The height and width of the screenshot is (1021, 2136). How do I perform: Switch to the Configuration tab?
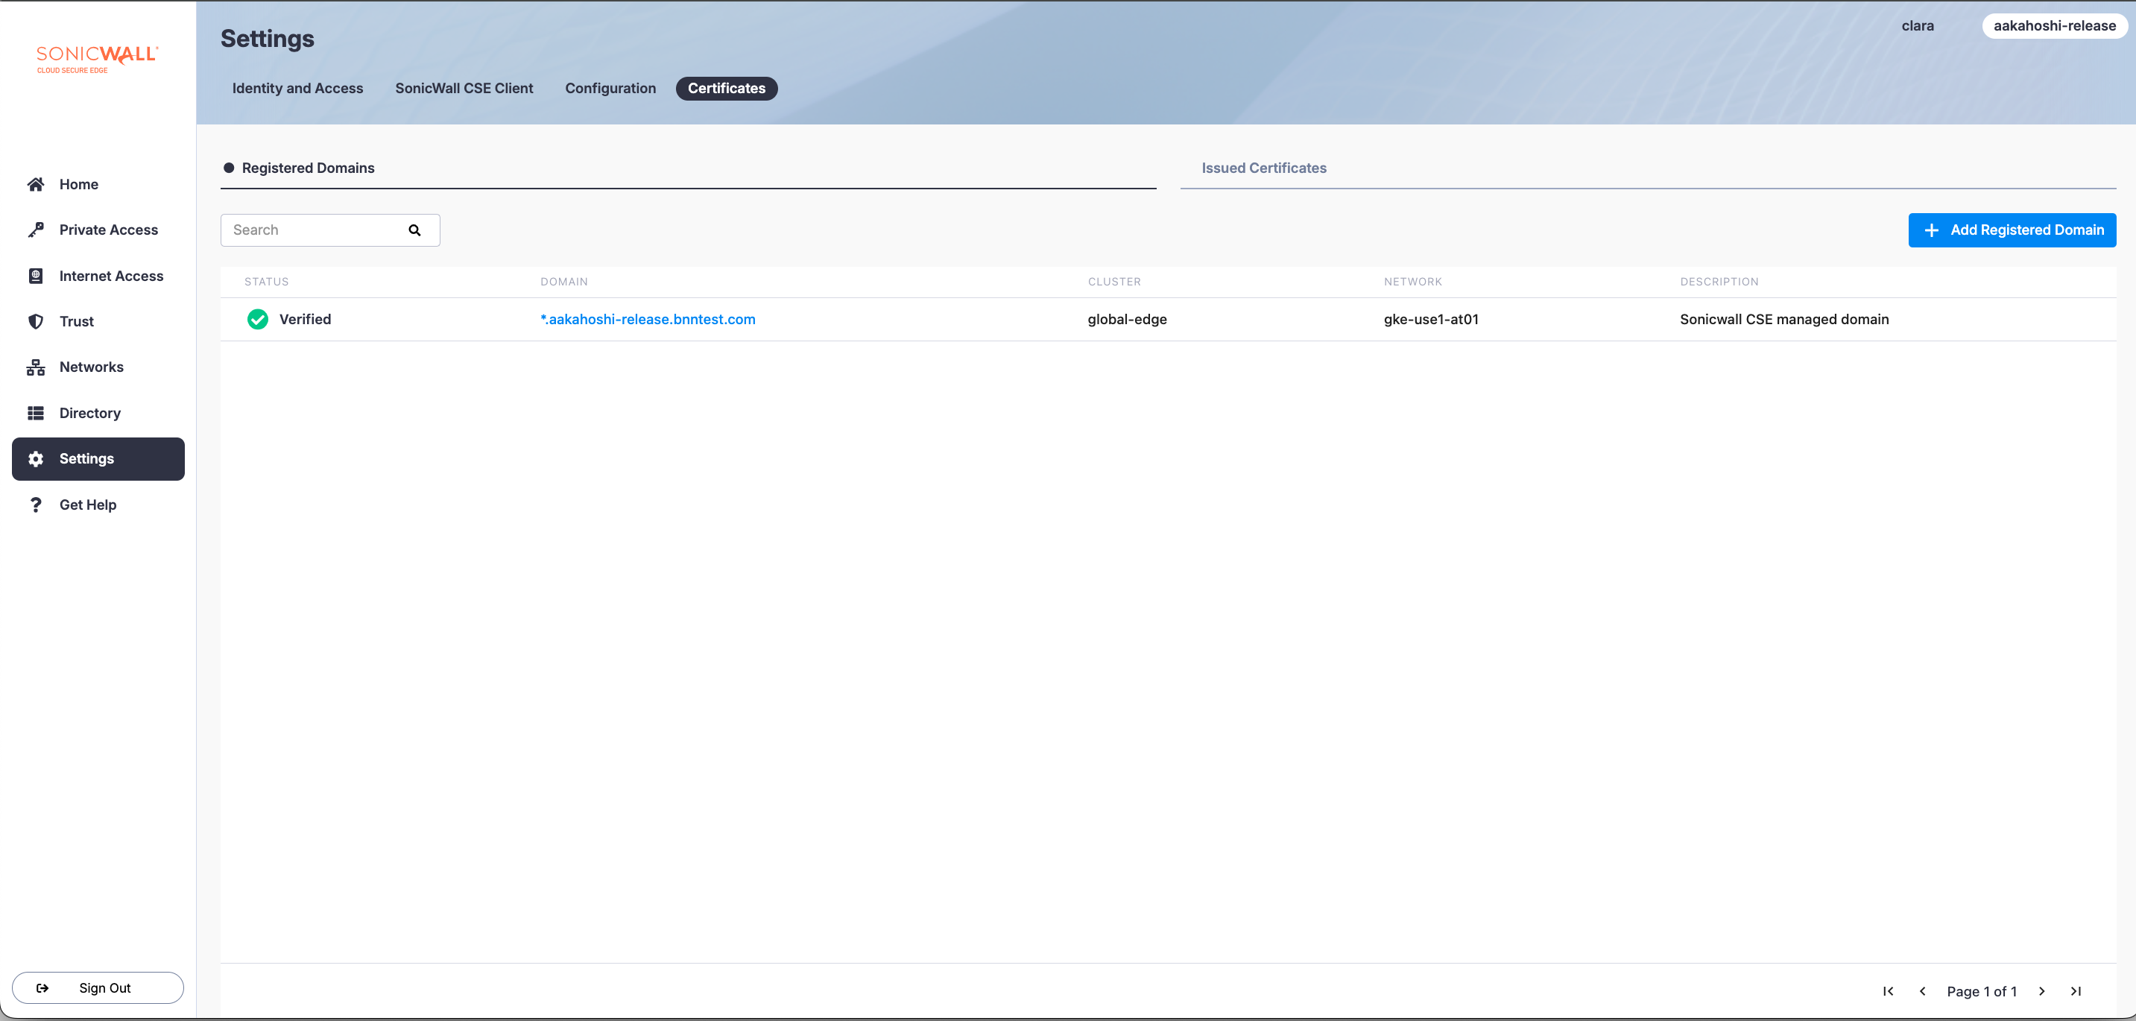click(610, 89)
